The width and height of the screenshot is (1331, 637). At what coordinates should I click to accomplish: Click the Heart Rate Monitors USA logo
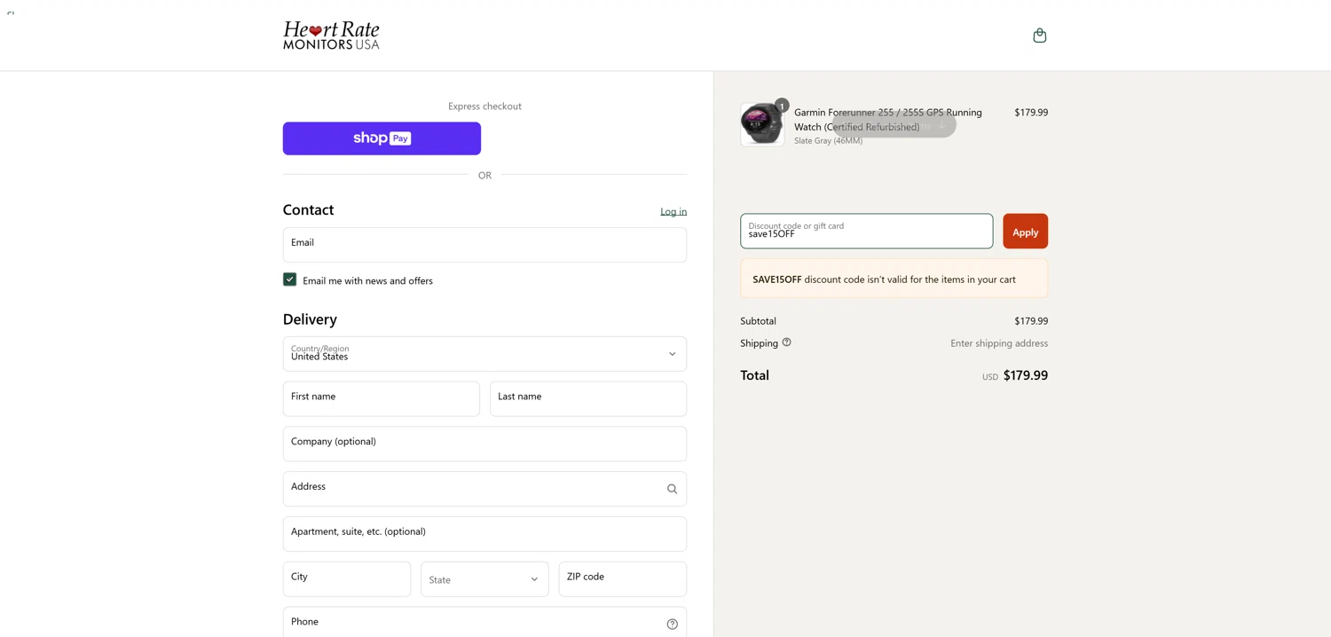331,35
